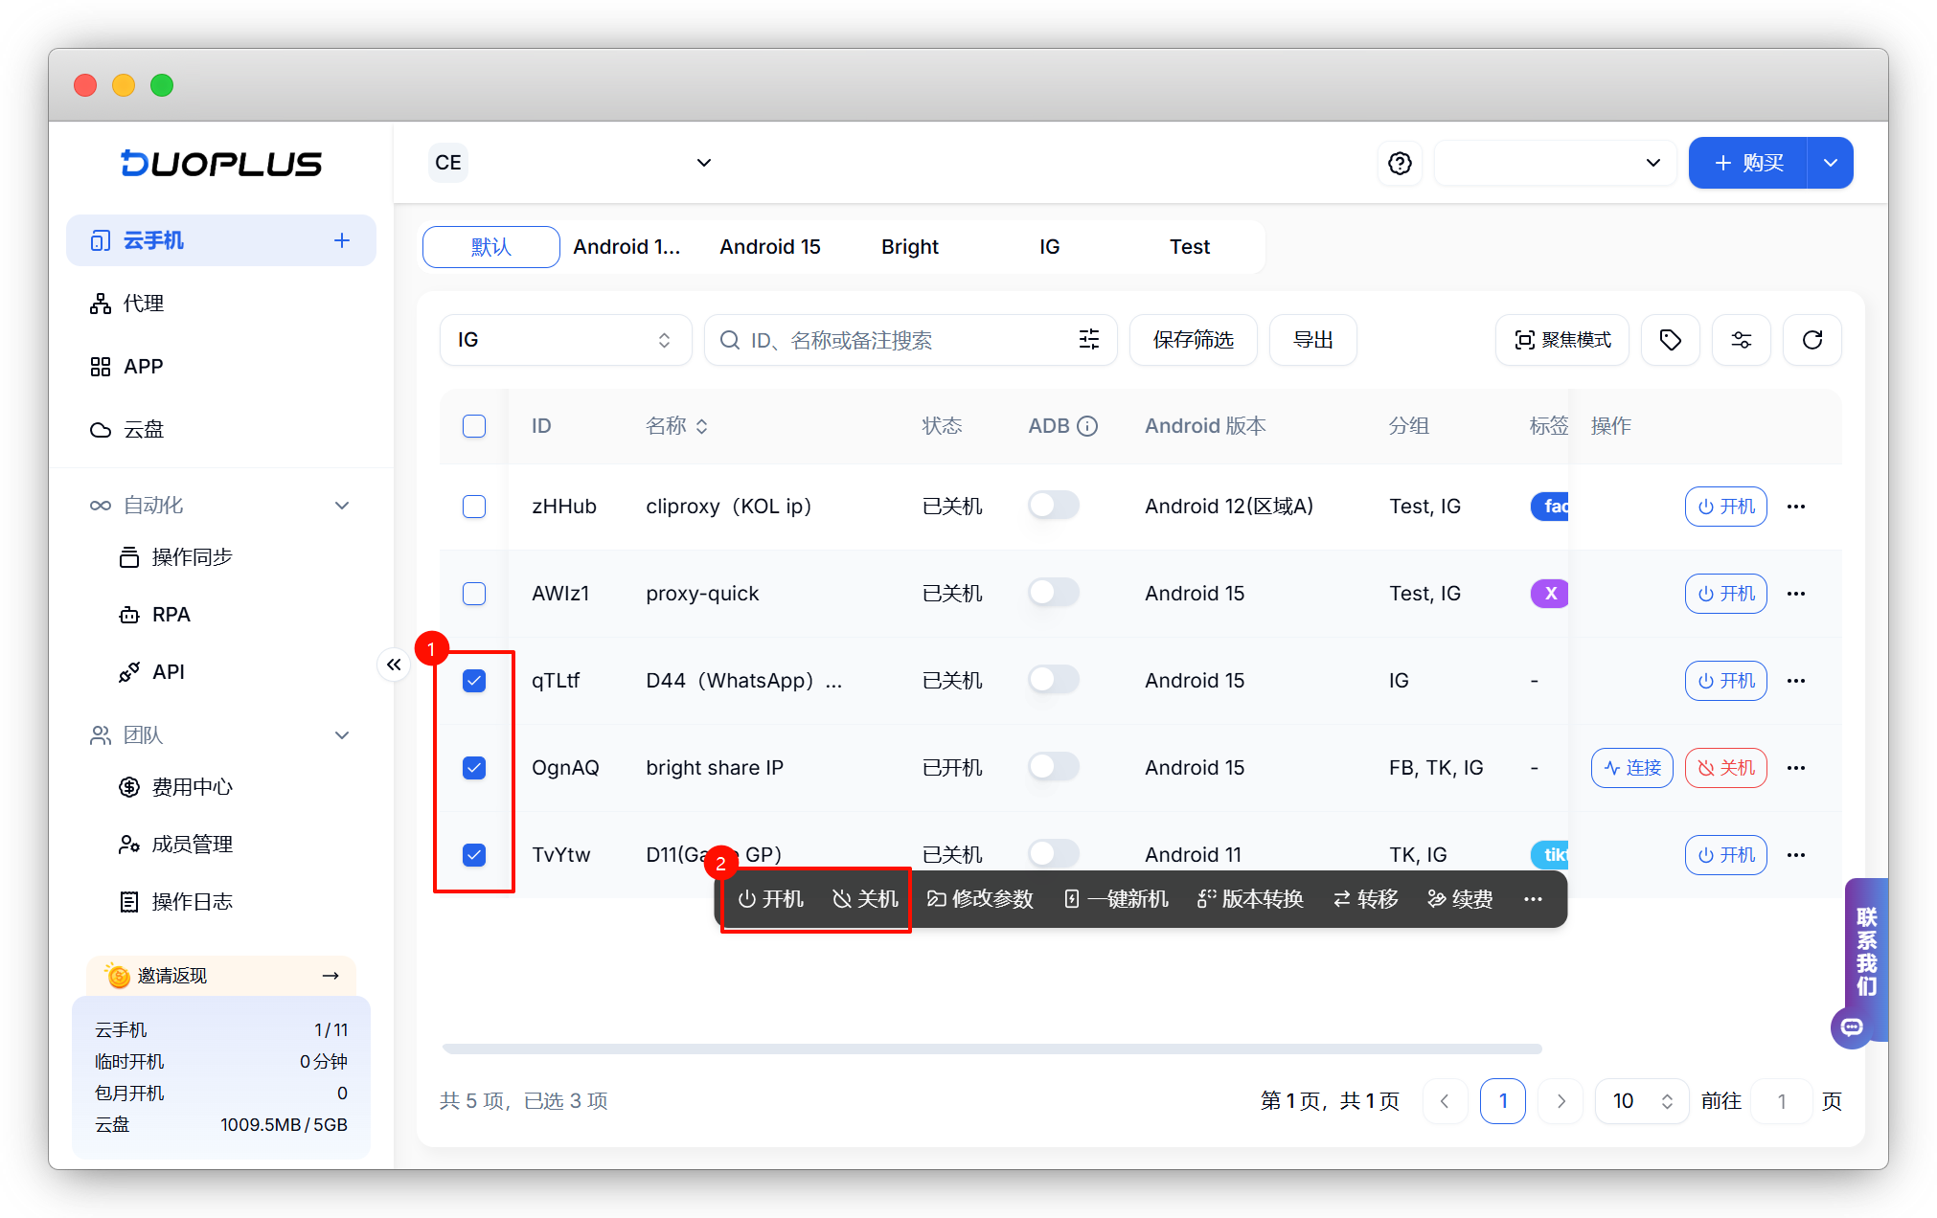Click the chat support bubble icon
The image size is (1937, 1218).
[1852, 1027]
